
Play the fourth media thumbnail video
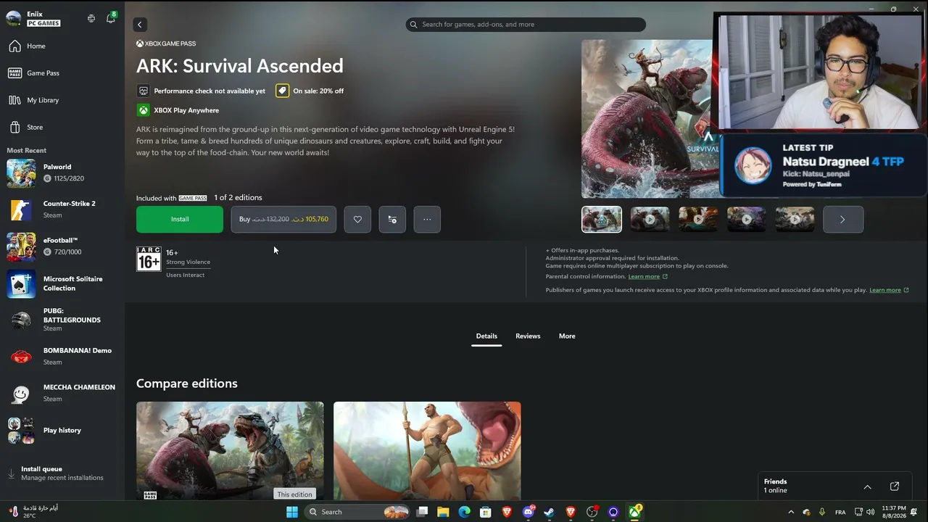pyautogui.click(x=747, y=219)
